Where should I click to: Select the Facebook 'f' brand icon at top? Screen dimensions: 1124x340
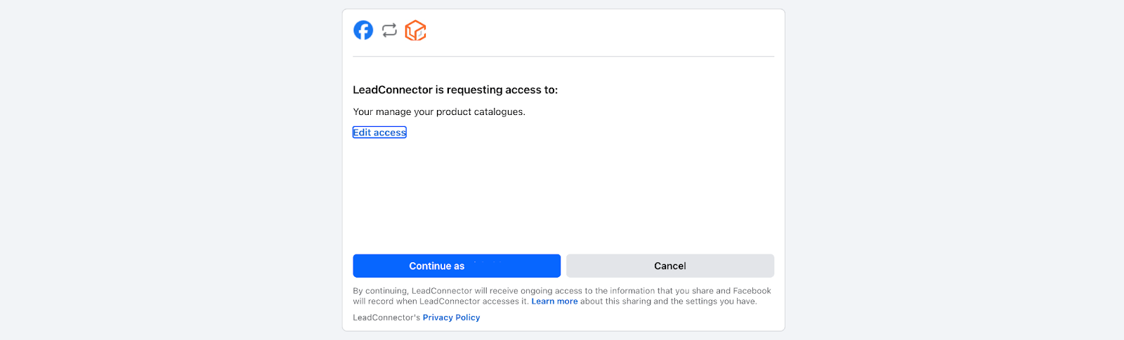click(x=363, y=30)
